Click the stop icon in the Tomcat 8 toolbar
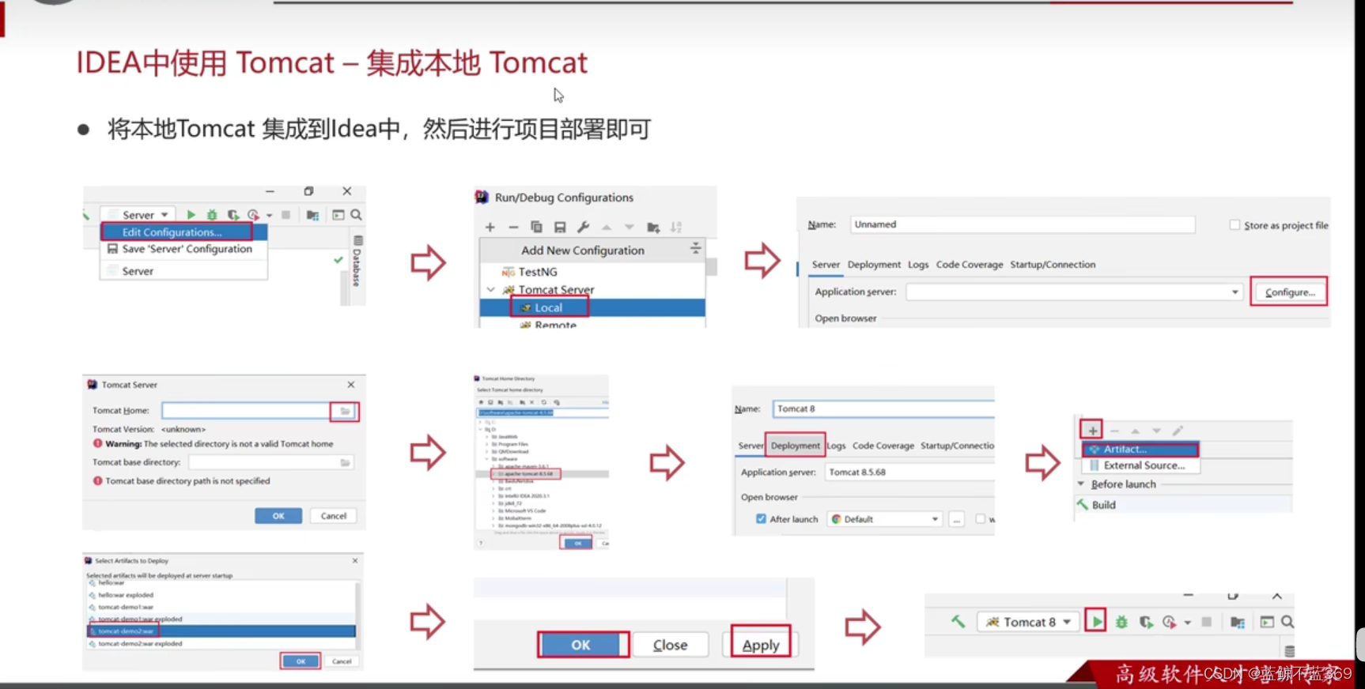The height and width of the screenshot is (689, 1365). coord(1207,622)
